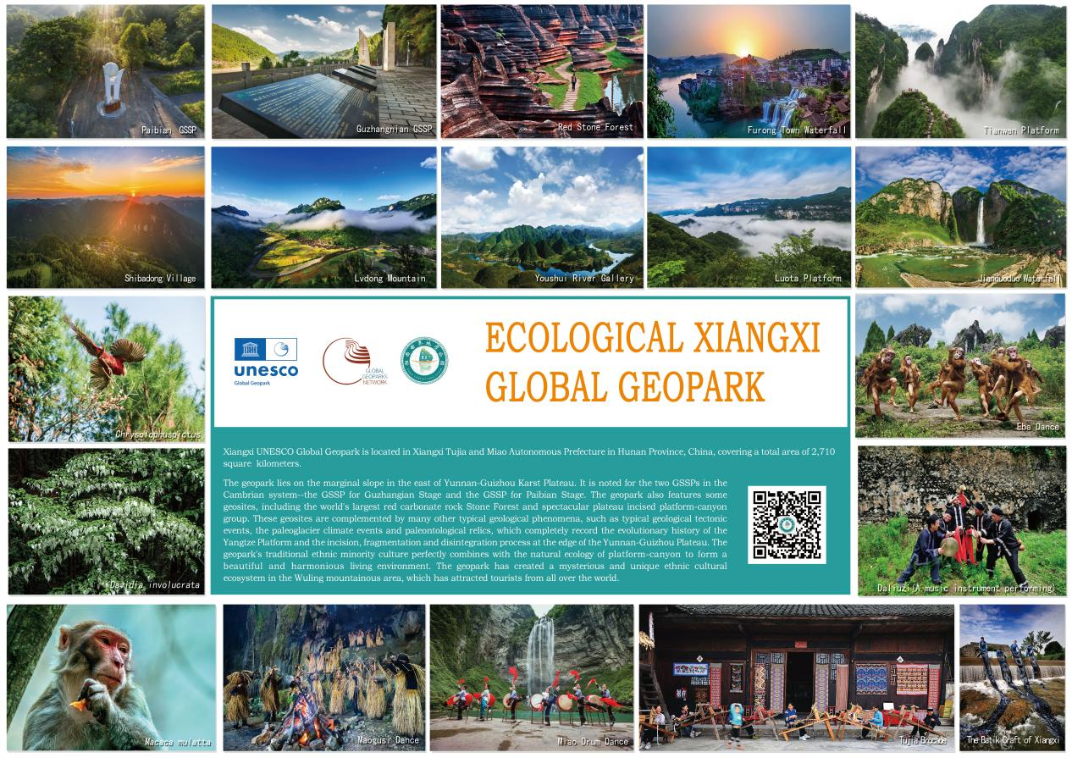Select the Lvdong Mountain image
Screen dimensions: 1072x758
click(x=323, y=217)
